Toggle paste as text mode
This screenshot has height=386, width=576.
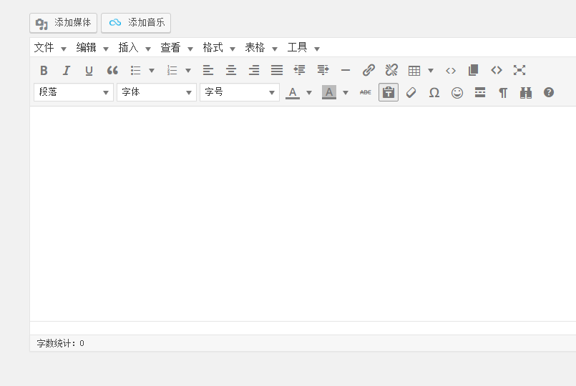[x=389, y=92]
